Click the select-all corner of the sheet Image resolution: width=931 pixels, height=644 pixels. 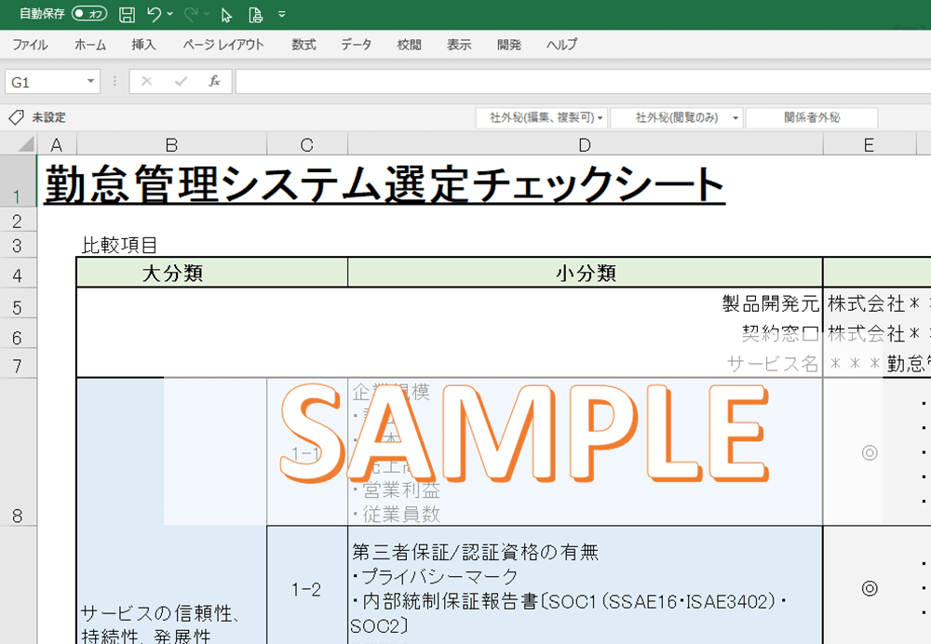pyautogui.click(x=20, y=144)
